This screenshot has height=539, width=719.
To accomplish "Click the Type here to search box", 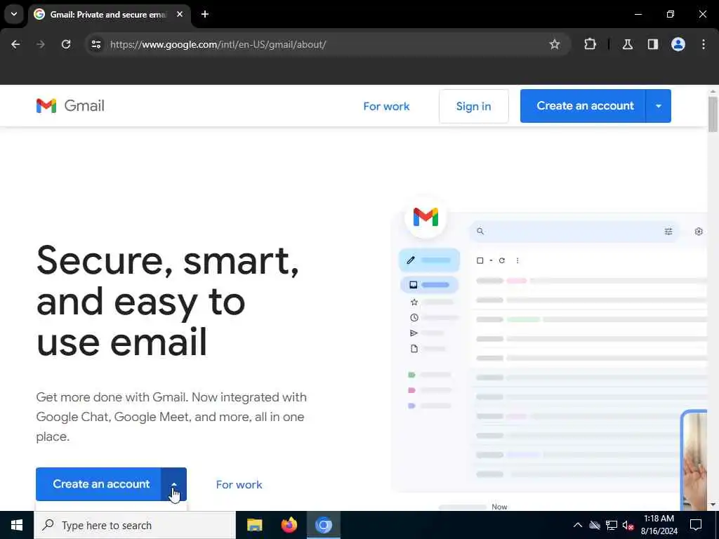I will tap(134, 525).
